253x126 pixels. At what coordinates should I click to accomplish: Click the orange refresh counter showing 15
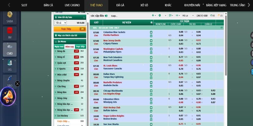[220, 15]
